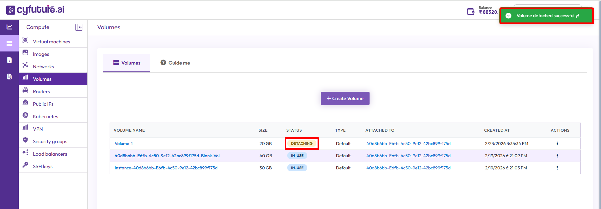
Task: Switch to the Guide me tab
Action: click(175, 63)
